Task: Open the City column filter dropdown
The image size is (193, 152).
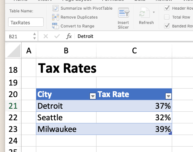Action: (x=93, y=96)
